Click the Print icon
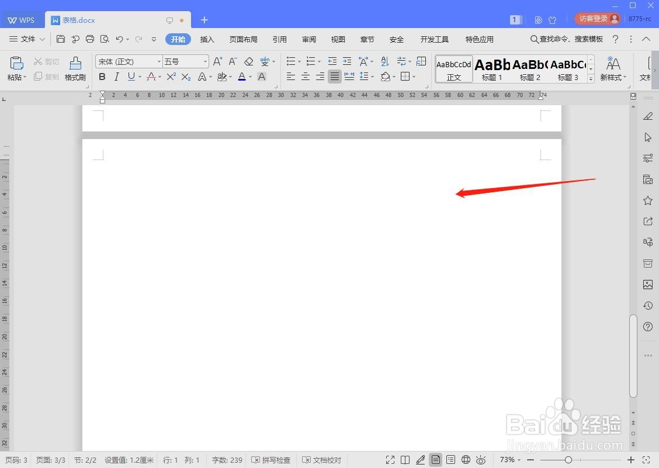Screen dimensions: 659x468 click(x=90, y=39)
